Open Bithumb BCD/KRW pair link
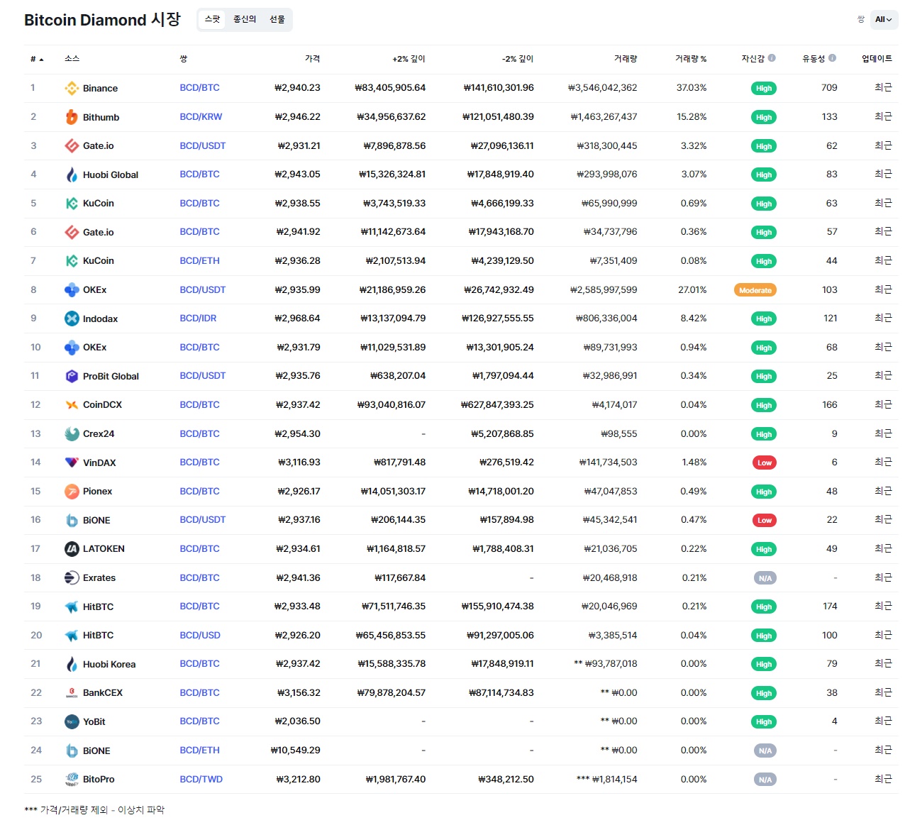Viewport: 910px width, 825px height. point(201,117)
